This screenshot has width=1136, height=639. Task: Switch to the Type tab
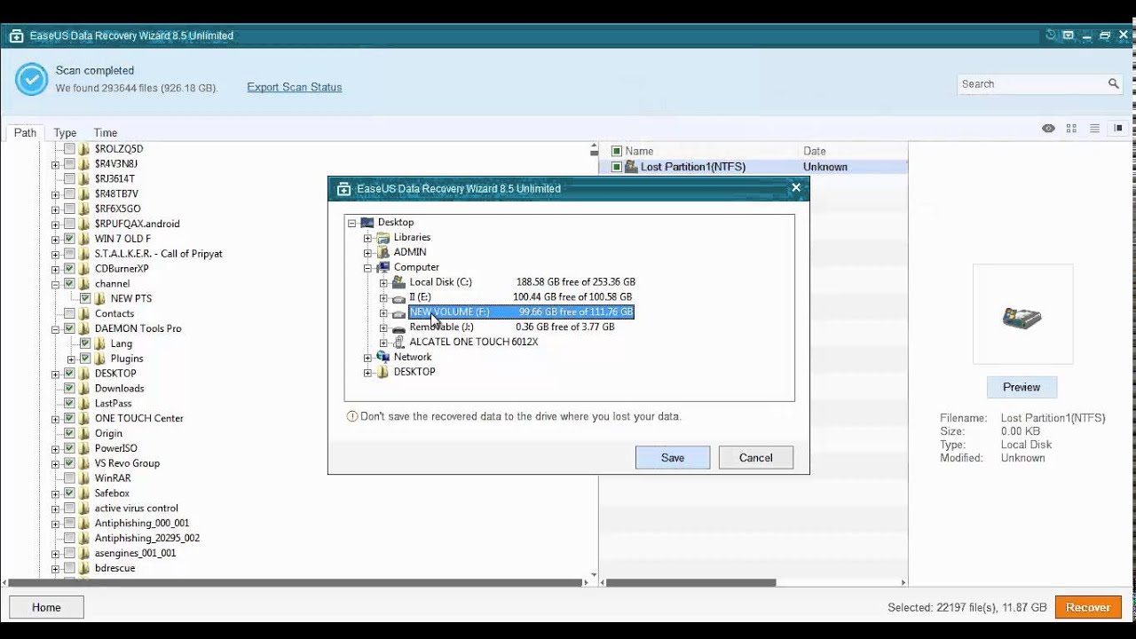[x=65, y=132]
